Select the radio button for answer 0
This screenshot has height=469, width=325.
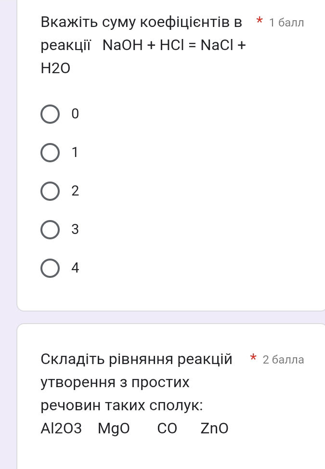[x=50, y=114]
